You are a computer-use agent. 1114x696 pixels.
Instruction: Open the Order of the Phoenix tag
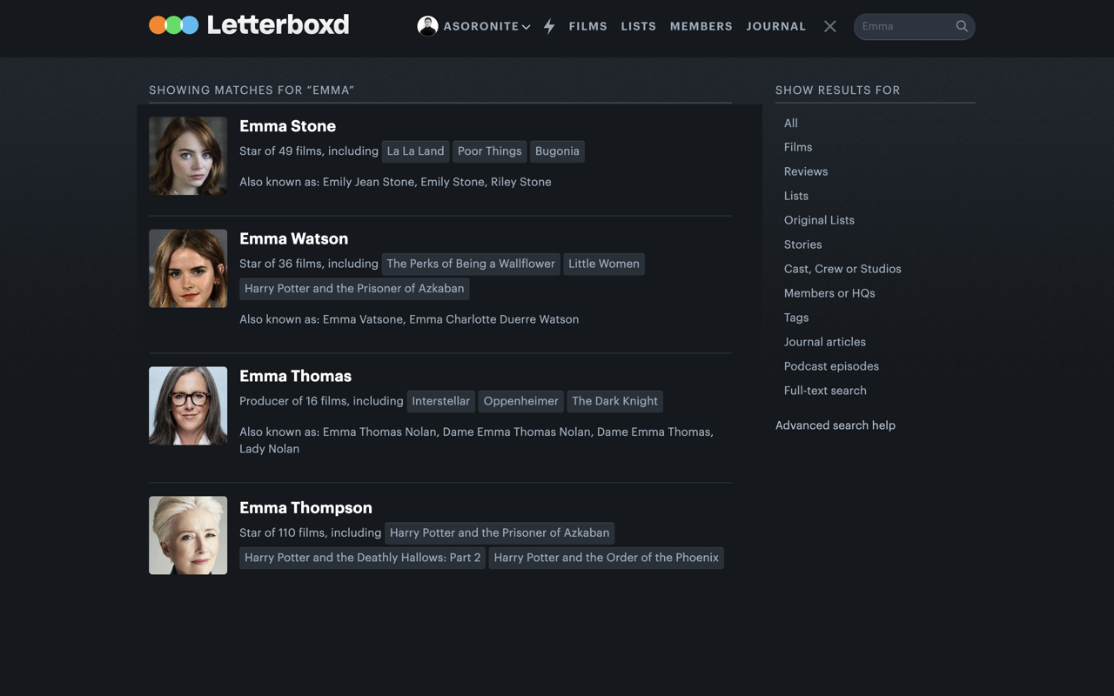[x=607, y=558]
